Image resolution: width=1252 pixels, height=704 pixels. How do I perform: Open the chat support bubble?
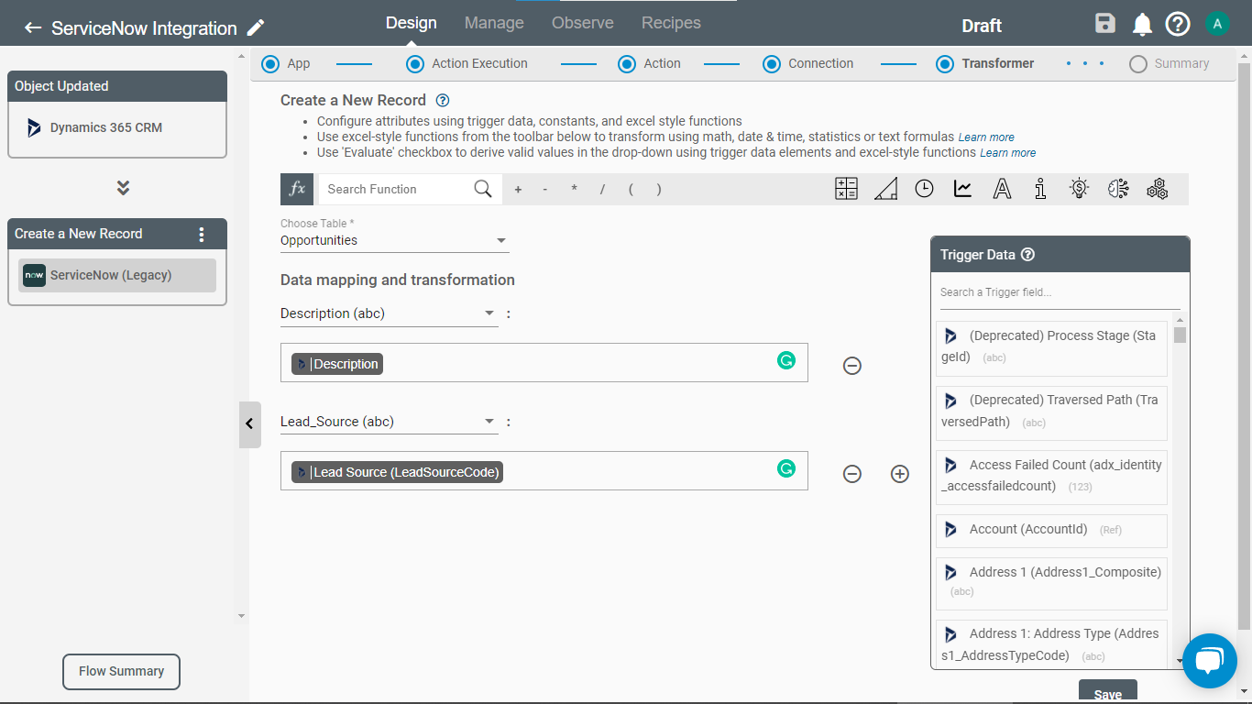click(1210, 660)
